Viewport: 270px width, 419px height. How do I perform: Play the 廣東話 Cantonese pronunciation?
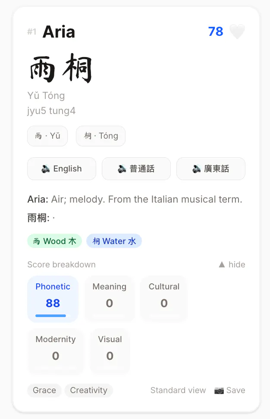pos(211,168)
